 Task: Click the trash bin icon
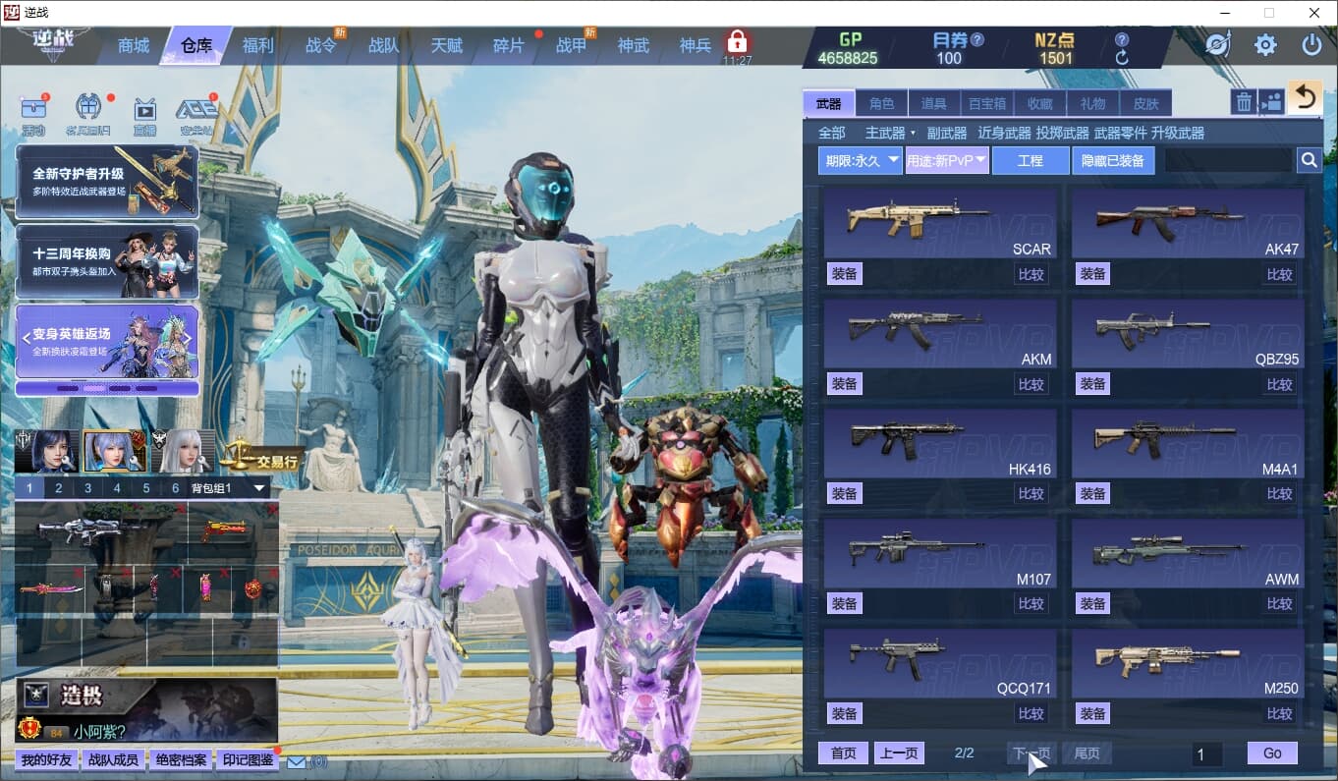click(x=1244, y=101)
